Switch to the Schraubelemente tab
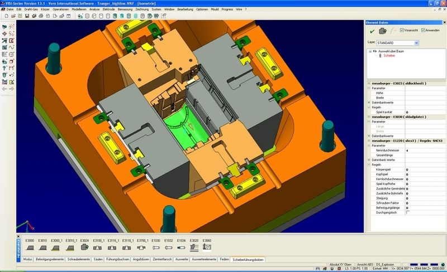 pyautogui.click(x=79, y=259)
